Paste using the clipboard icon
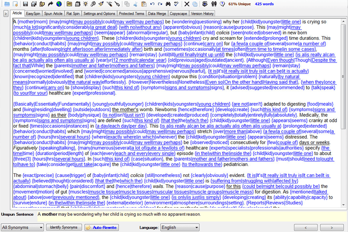Viewport: 348px width, 232px height. point(144,4)
